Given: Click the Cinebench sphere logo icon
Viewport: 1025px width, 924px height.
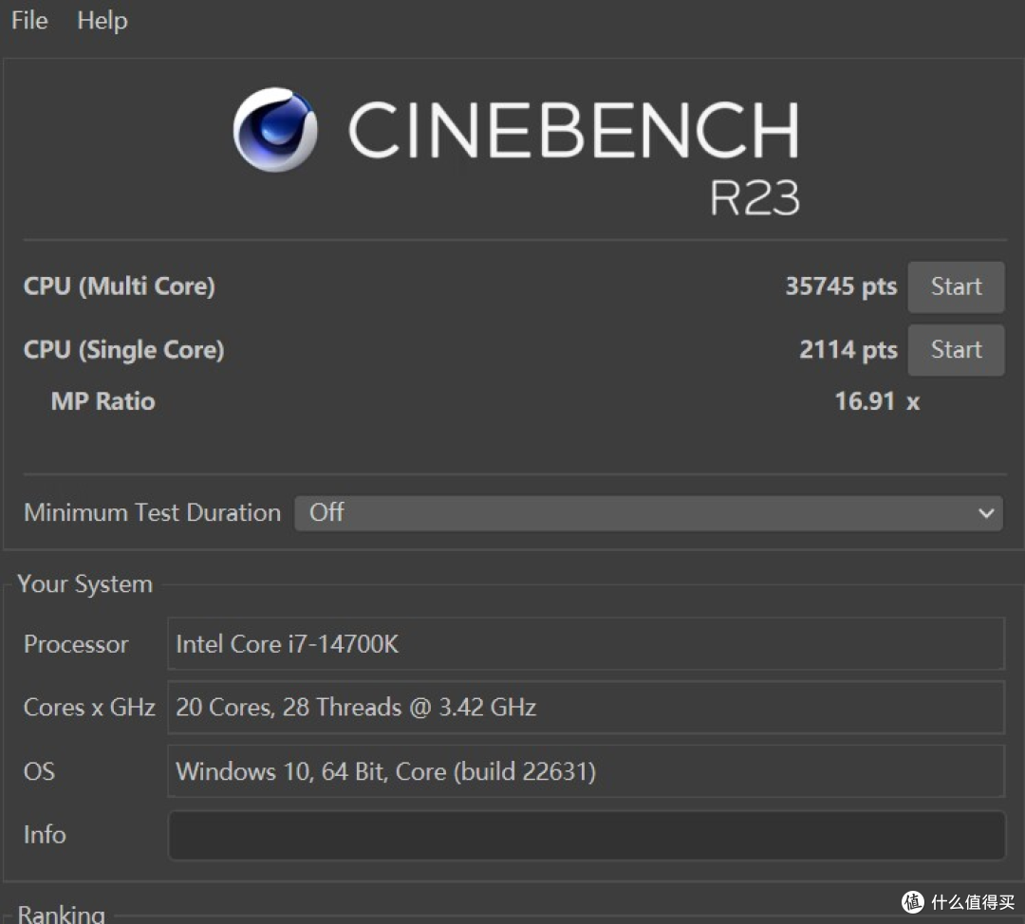Looking at the screenshot, I should [275, 129].
